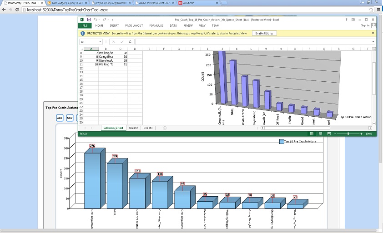Click the zoom in plus button
The width and height of the screenshot is (383, 233).
[361, 134]
